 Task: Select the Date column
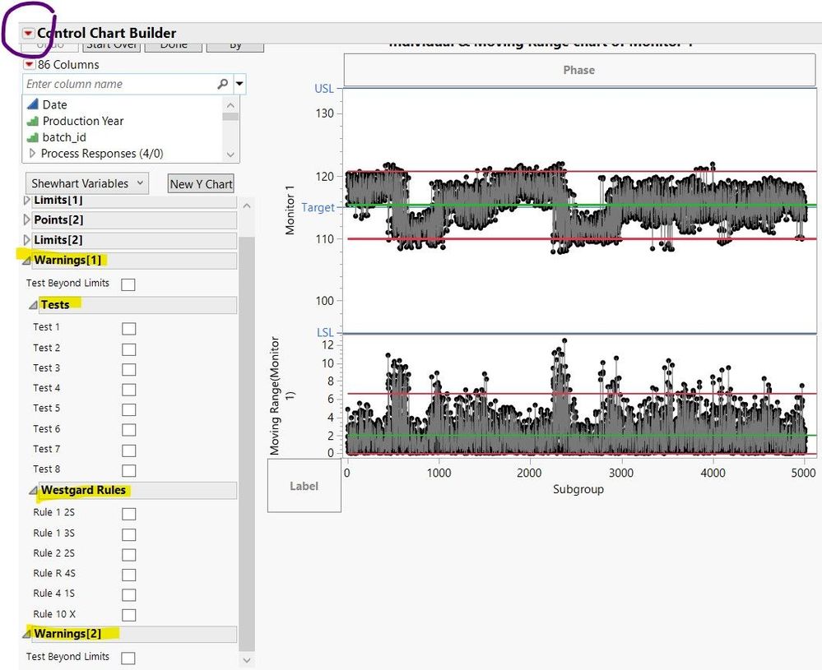tap(54, 104)
